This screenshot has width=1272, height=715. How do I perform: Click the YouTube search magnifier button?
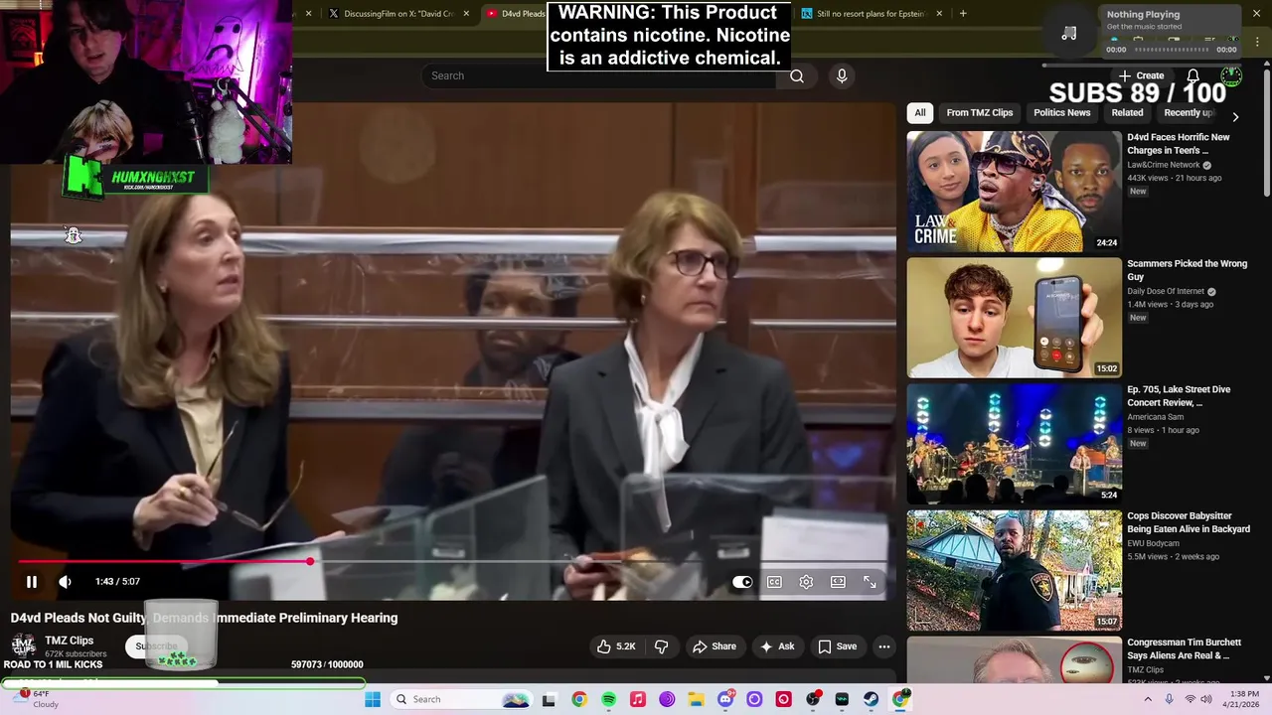[x=796, y=75]
